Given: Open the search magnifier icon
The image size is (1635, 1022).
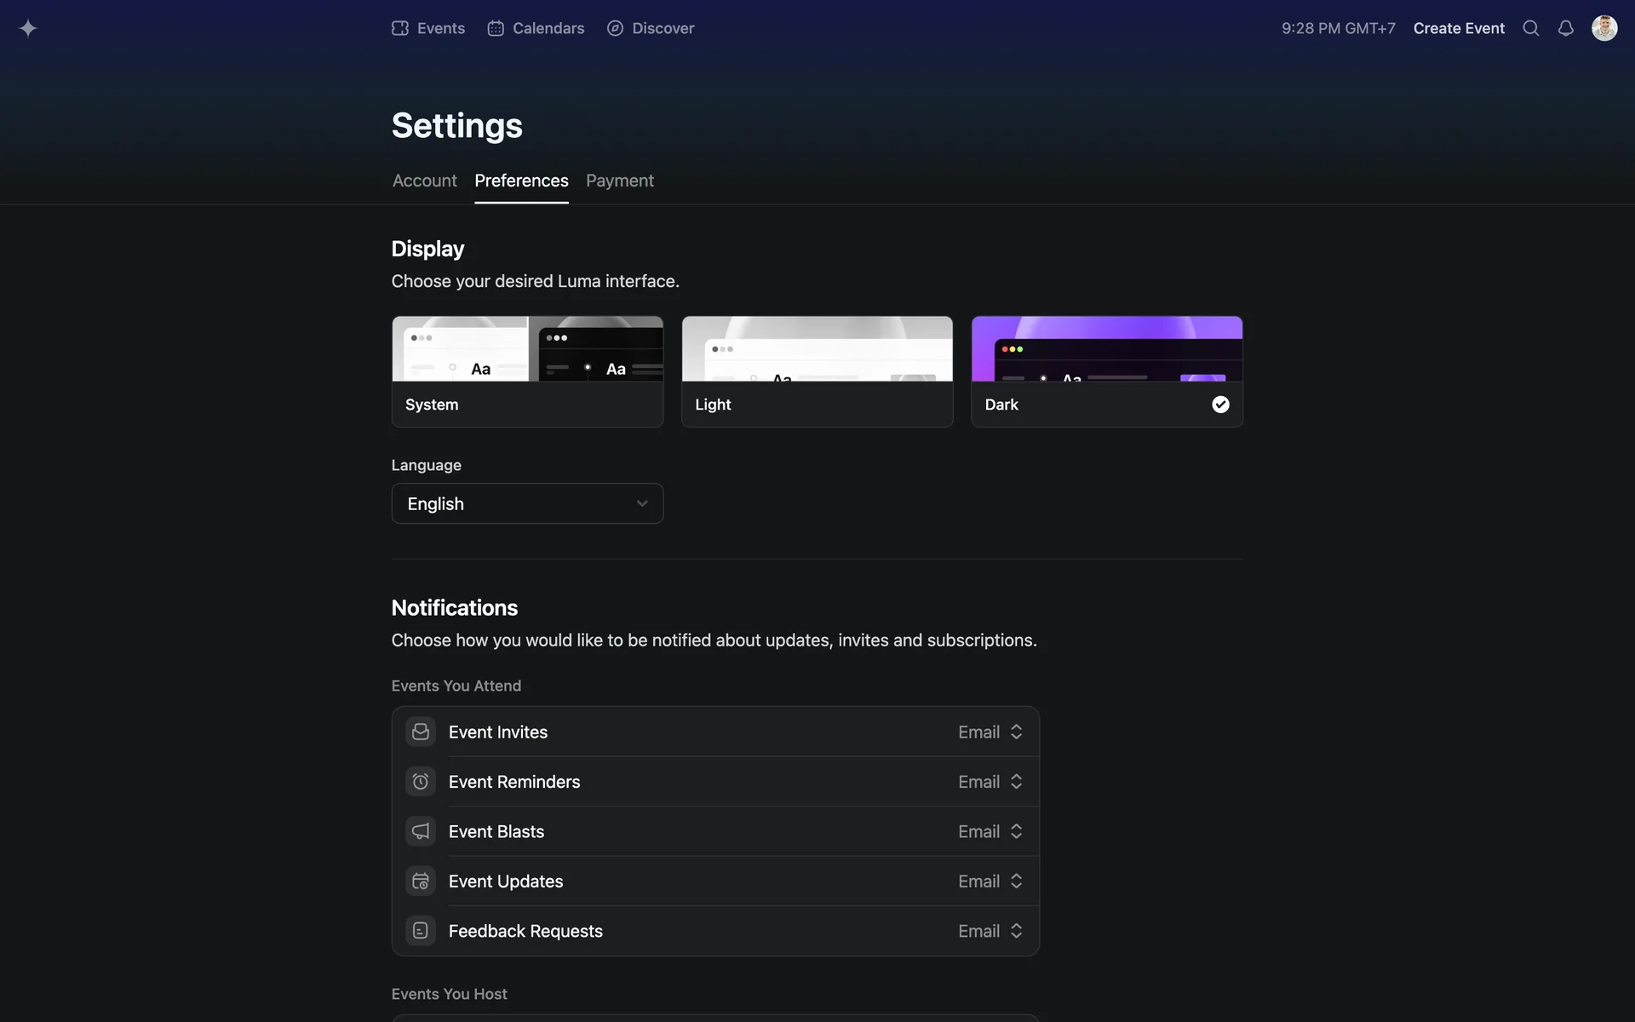Looking at the screenshot, I should pyautogui.click(x=1530, y=28).
